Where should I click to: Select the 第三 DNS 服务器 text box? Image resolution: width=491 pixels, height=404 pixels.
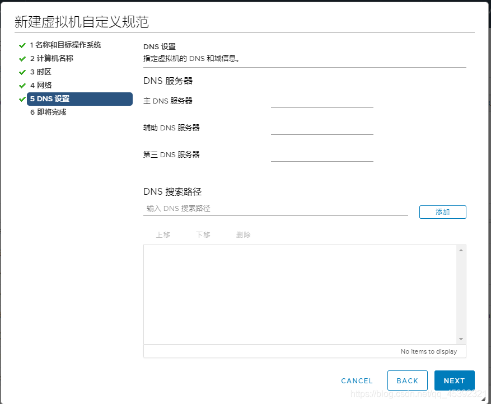point(322,155)
